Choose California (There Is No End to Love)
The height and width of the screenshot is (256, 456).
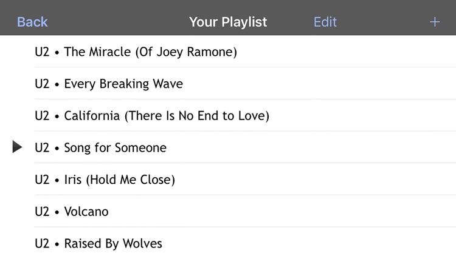click(167, 116)
